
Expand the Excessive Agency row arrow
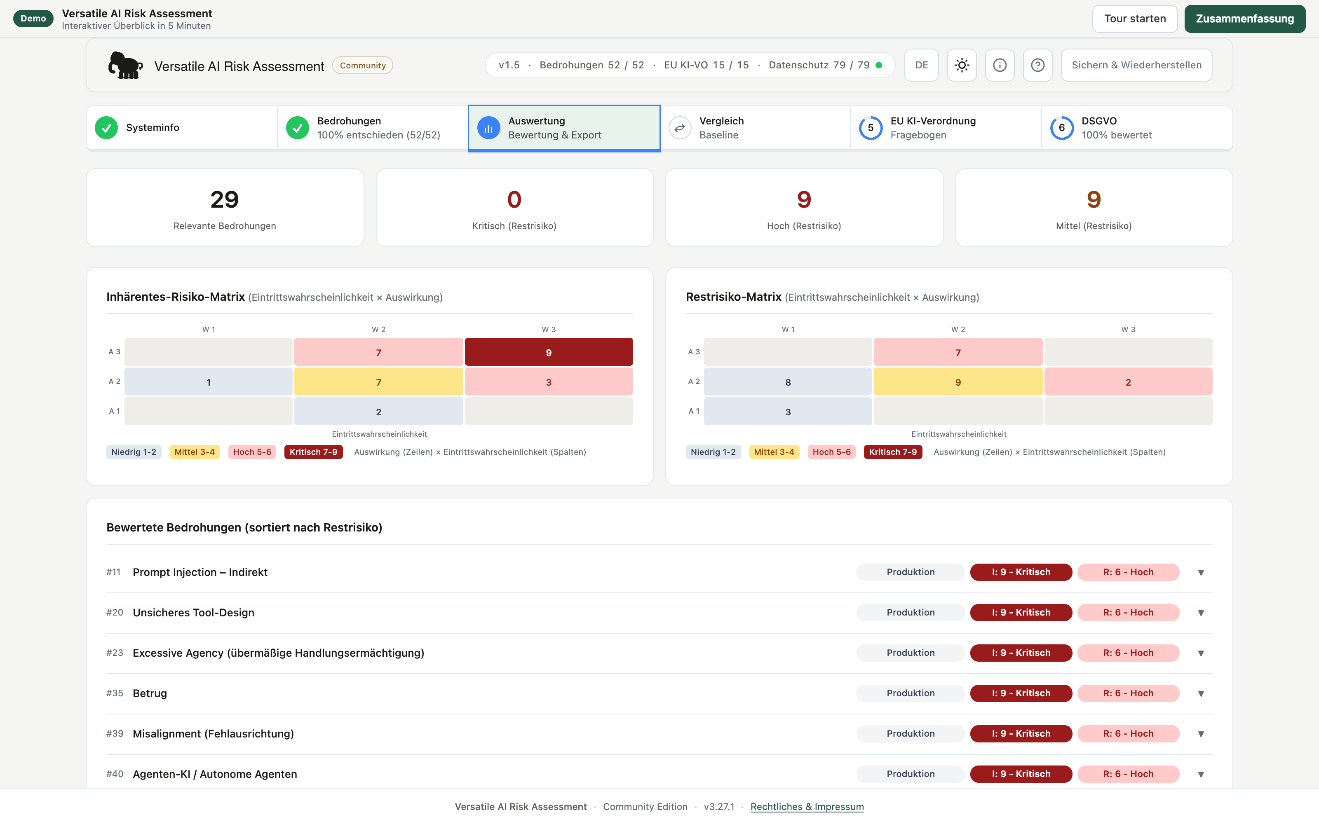[1201, 653]
